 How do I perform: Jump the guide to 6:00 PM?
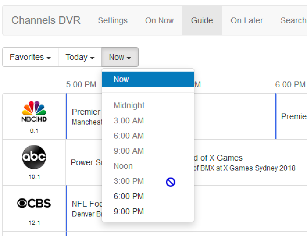(x=129, y=196)
